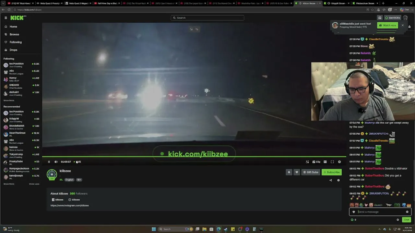Open FreakyGabe's channel
The height and width of the screenshot is (233, 415).
coord(21,163)
